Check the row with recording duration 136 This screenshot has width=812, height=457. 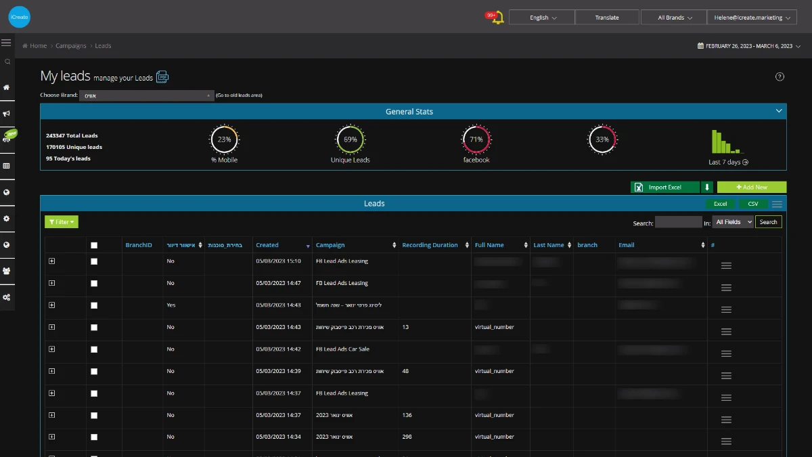pos(94,415)
